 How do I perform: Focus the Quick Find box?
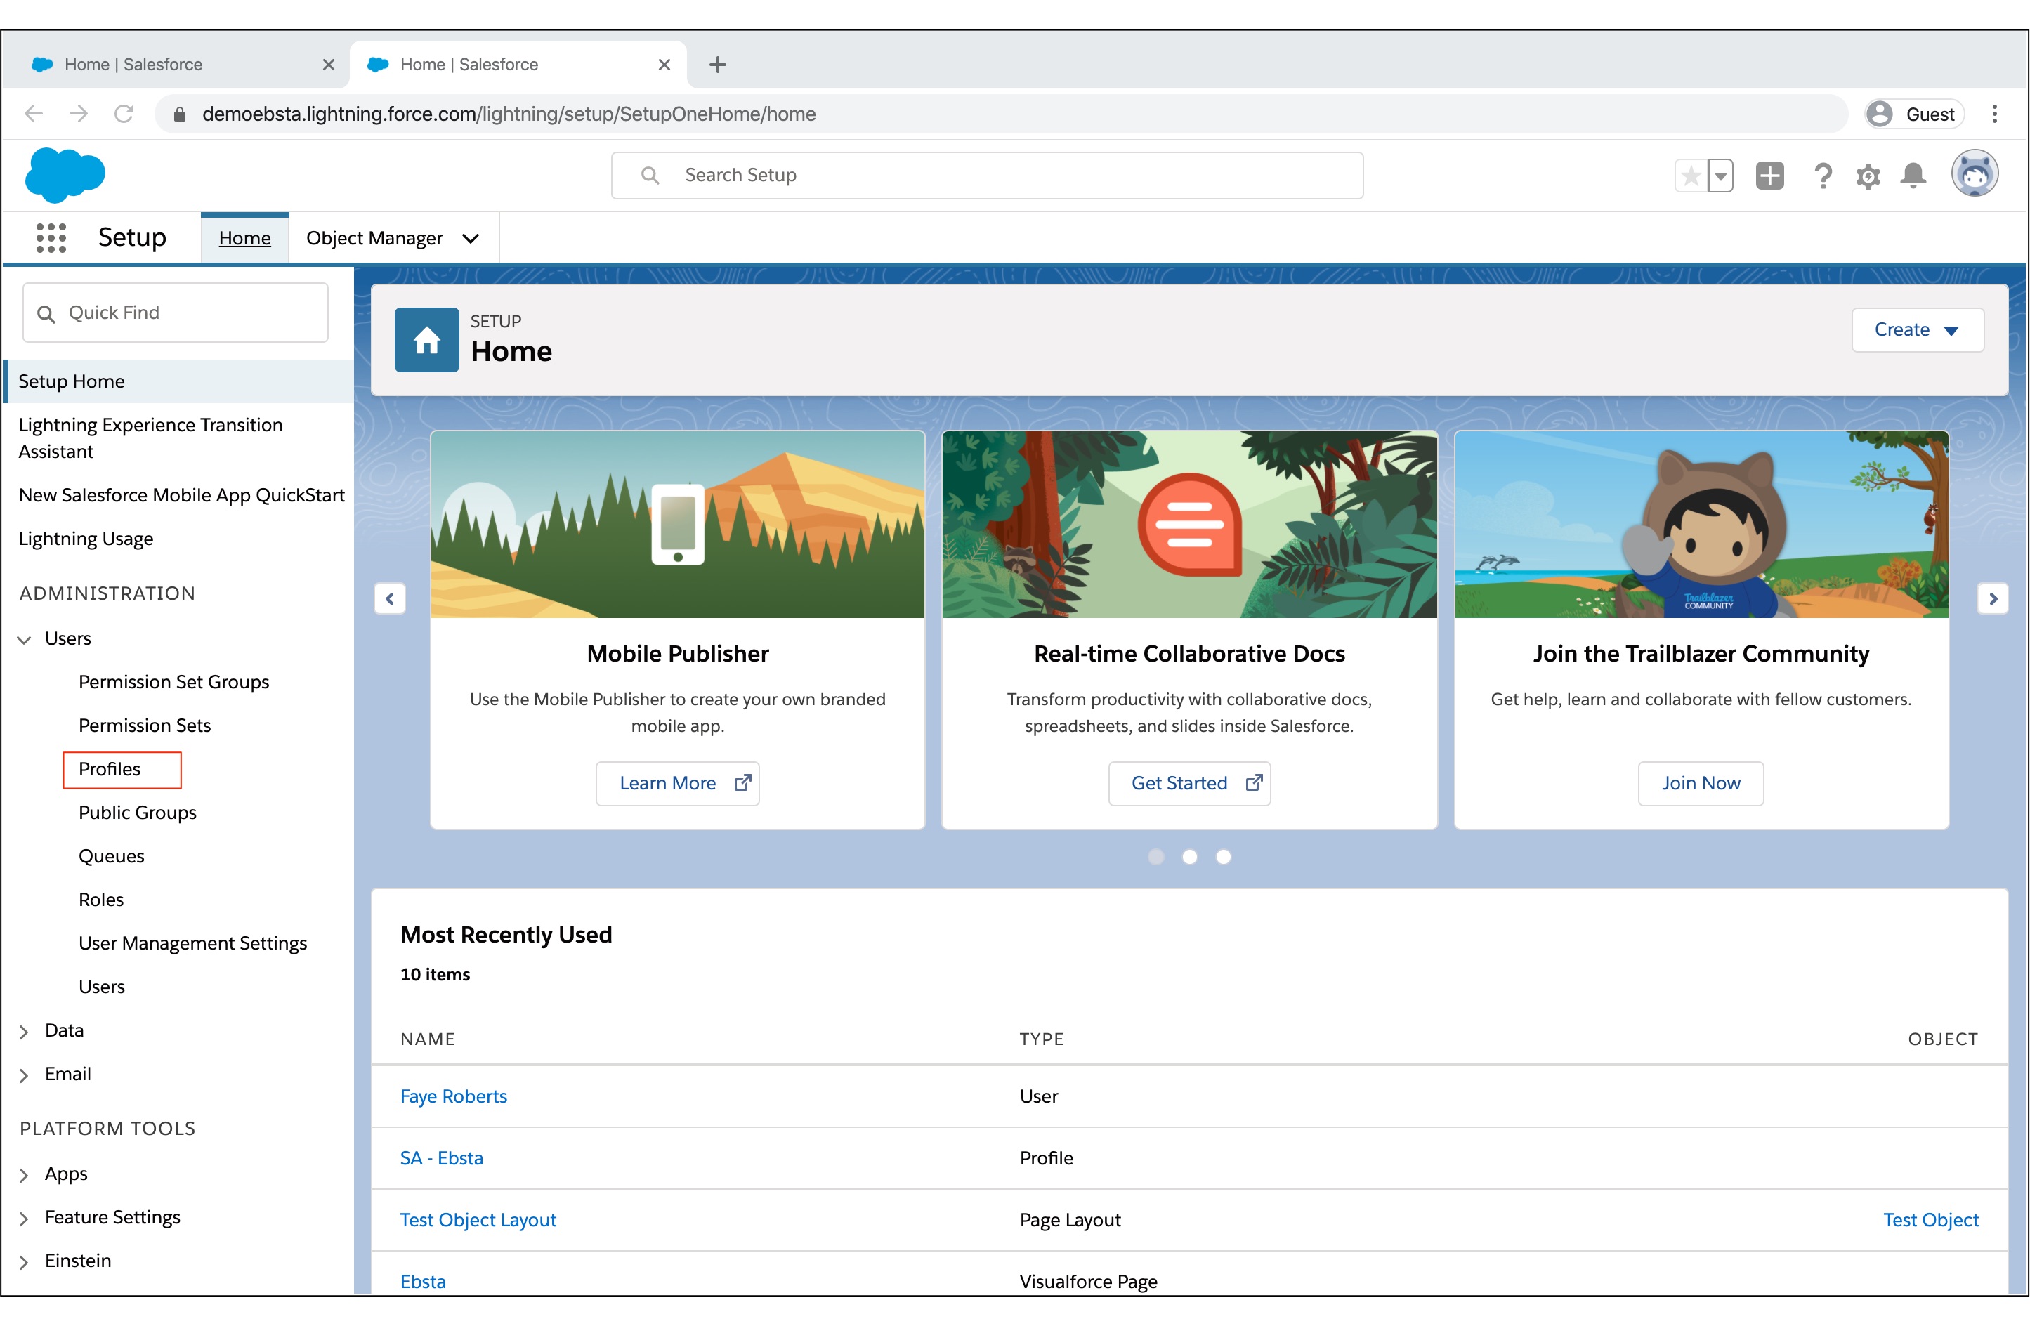click(x=175, y=313)
